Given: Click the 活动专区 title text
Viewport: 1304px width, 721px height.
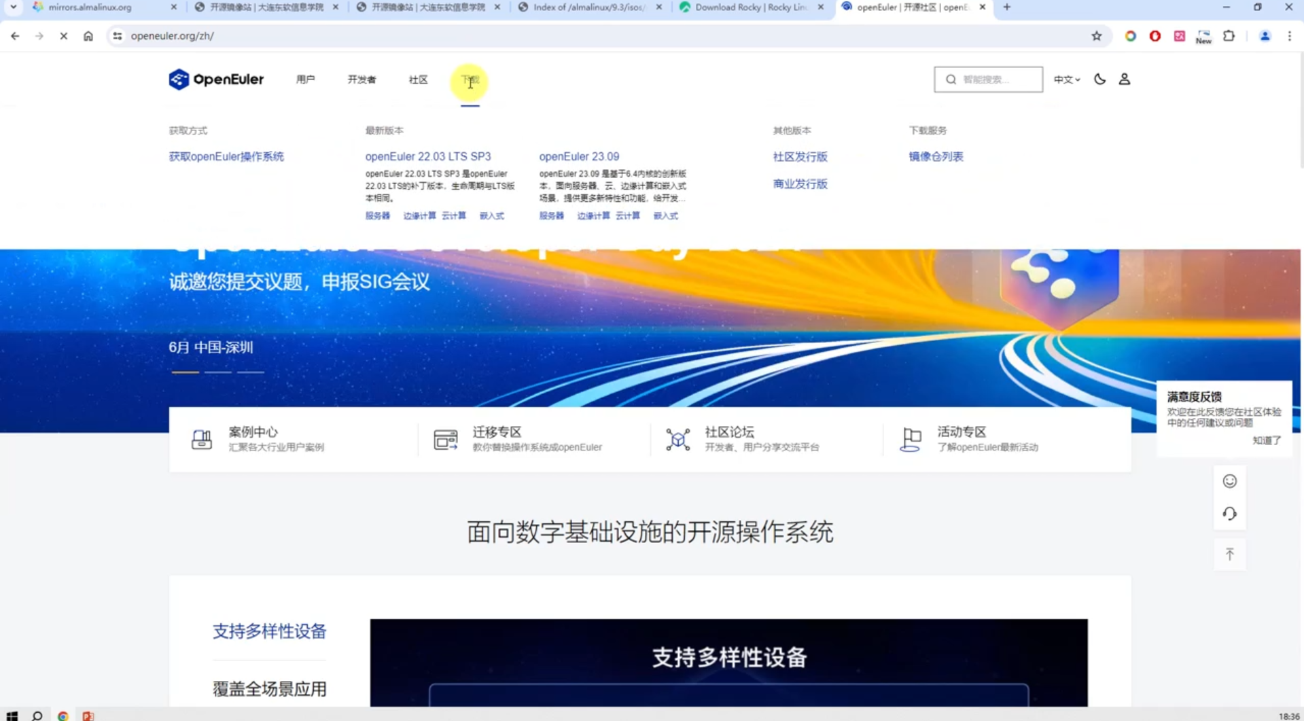Looking at the screenshot, I should 962,432.
